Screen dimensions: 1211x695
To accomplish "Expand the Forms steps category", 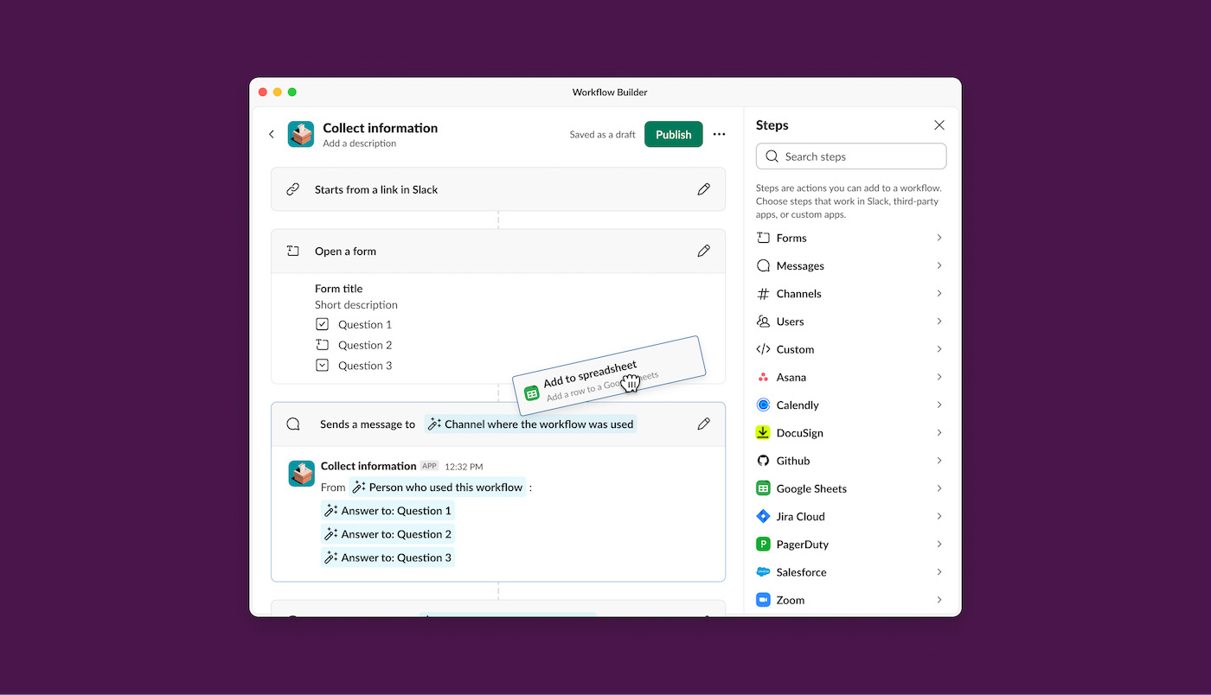I will tap(939, 238).
